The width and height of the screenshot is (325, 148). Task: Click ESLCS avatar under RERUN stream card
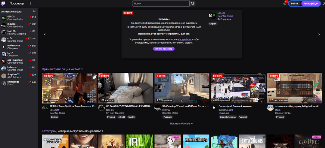coord(45,108)
